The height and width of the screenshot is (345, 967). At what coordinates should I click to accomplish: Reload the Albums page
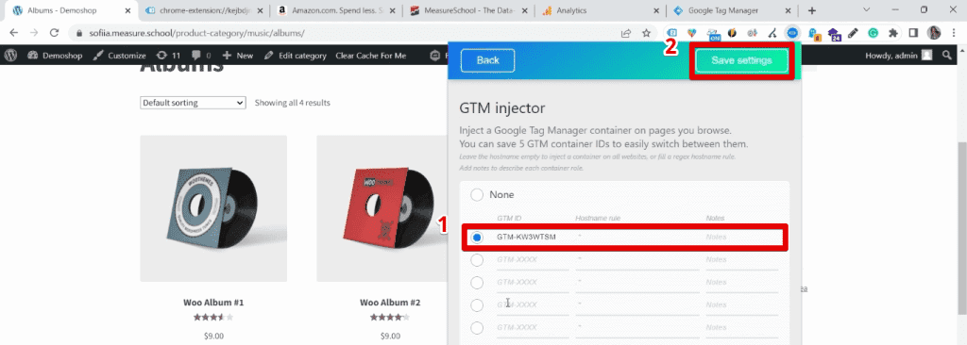[x=54, y=33]
